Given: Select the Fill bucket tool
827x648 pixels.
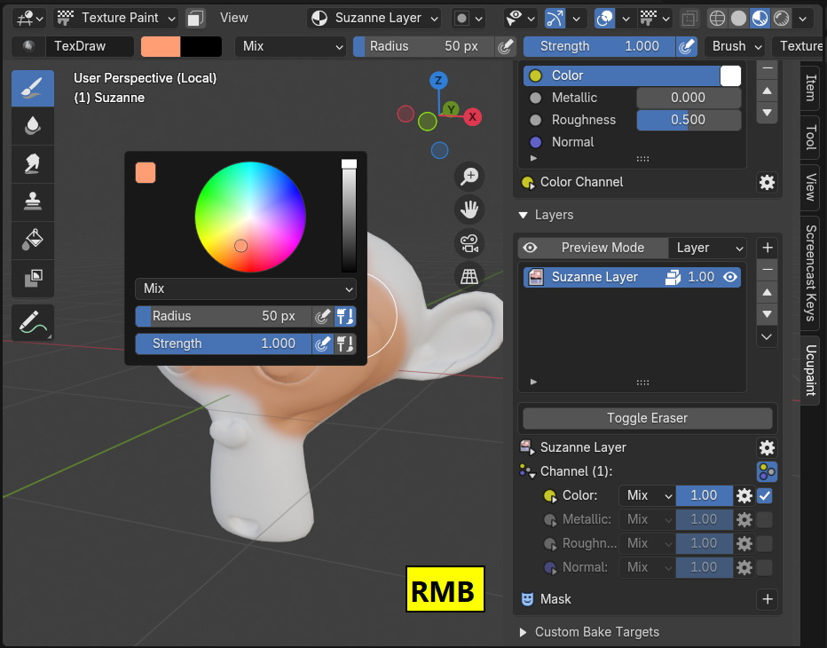Looking at the screenshot, I should coord(33,240).
